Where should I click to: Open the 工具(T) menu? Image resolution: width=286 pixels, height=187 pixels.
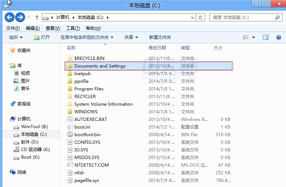tap(73, 28)
